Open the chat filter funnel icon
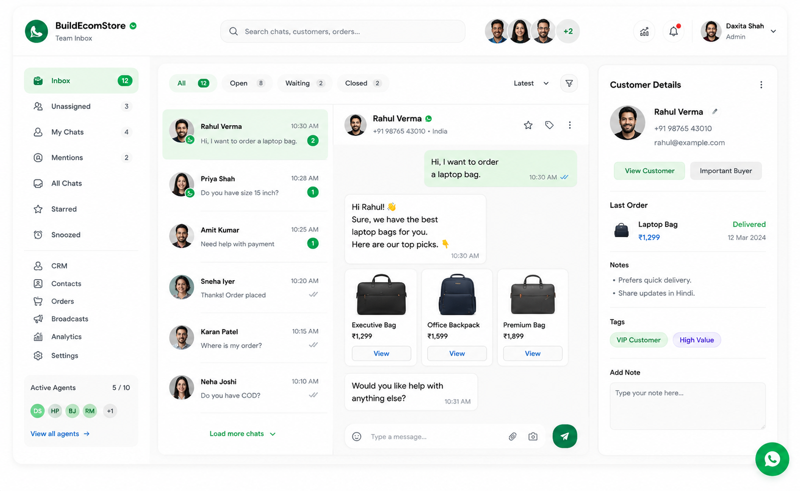Screen dimensions: 800x491 569,83
